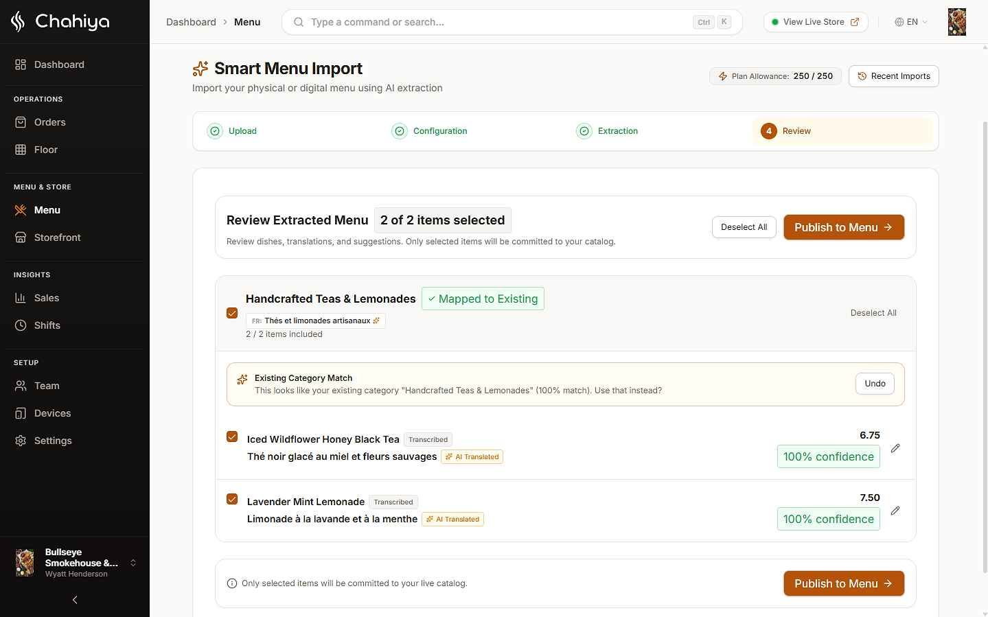Click the search magnifier icon
Viewport: 988px width, 617px height.
[299, 22]
